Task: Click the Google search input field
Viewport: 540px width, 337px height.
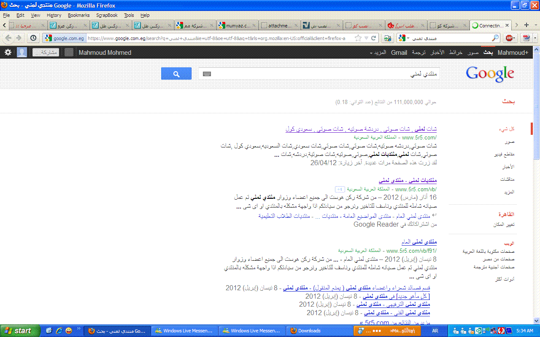Action: [x=319, y=74]
